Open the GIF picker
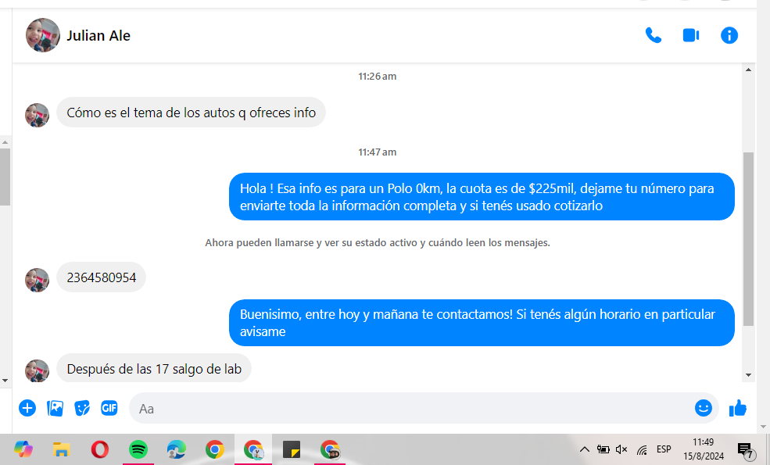This screenshot has width=770, height=465. [109, 408]
